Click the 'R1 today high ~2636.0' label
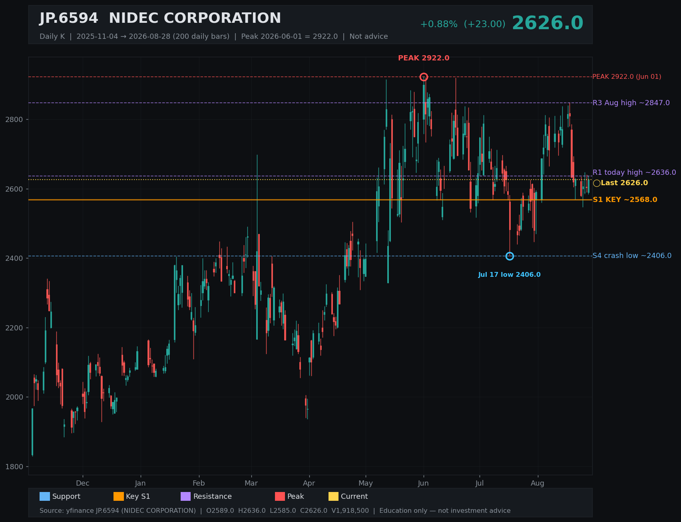This screenshot has width=681, height=522. pyautogui.click(x=634, y=172)
